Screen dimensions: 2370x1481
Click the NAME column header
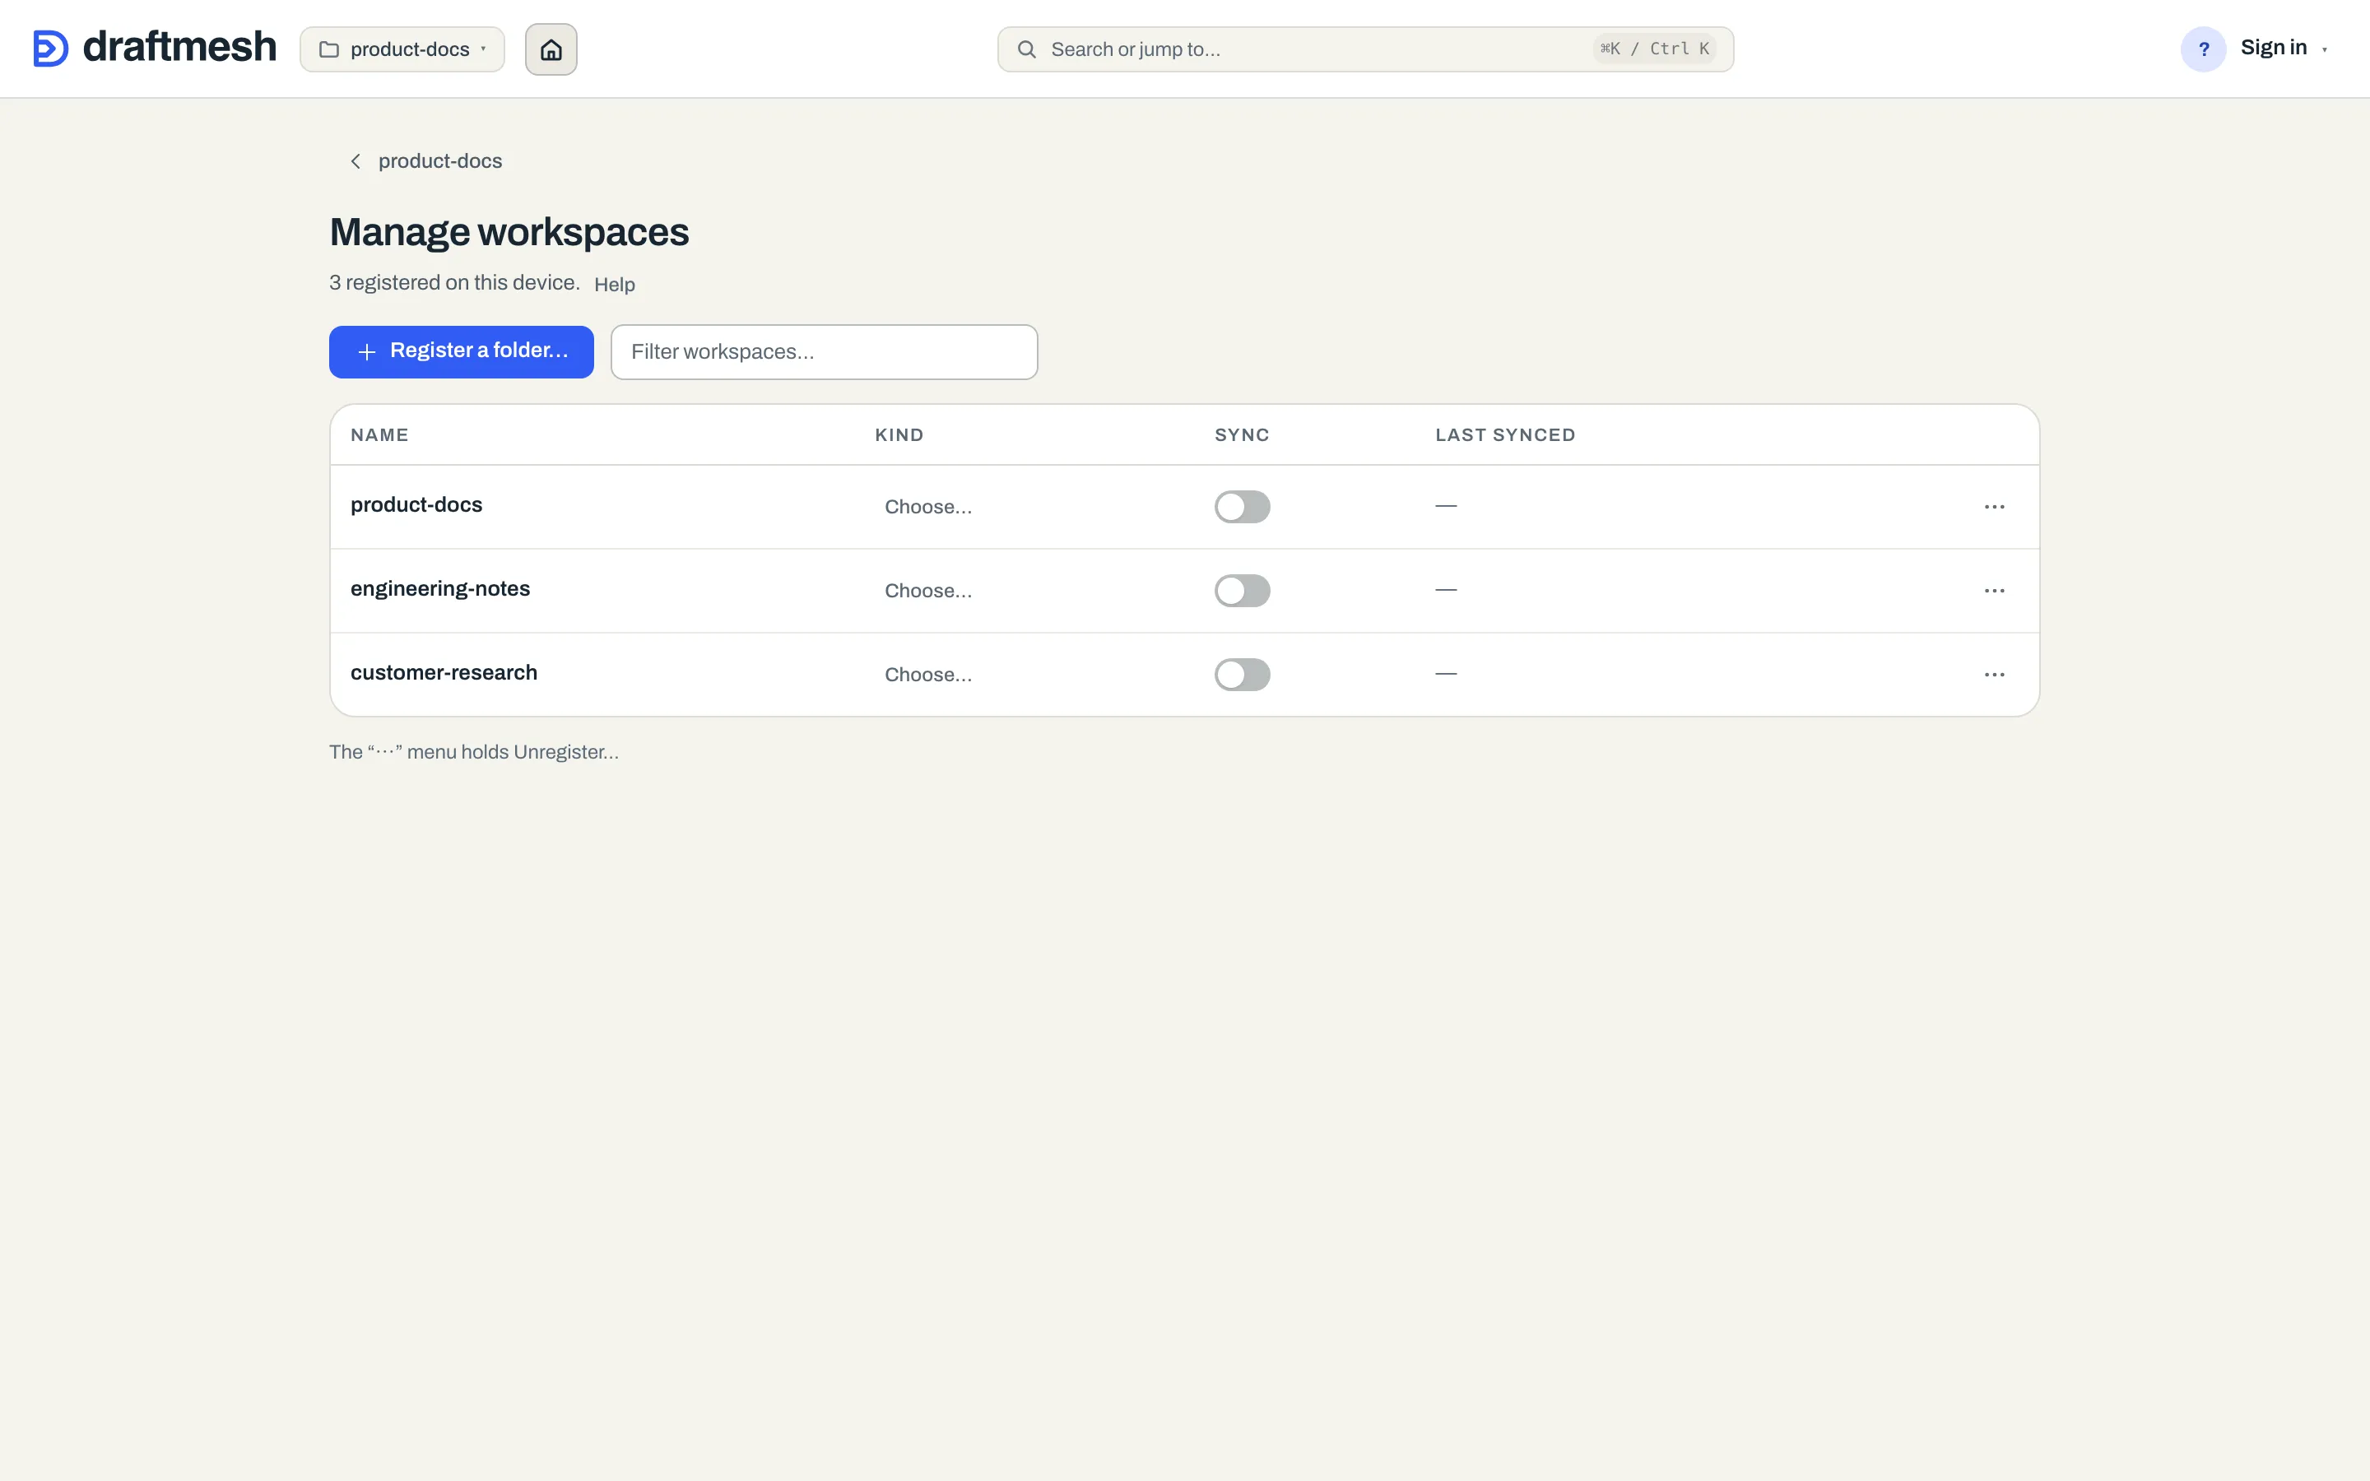tap(380, 435)
